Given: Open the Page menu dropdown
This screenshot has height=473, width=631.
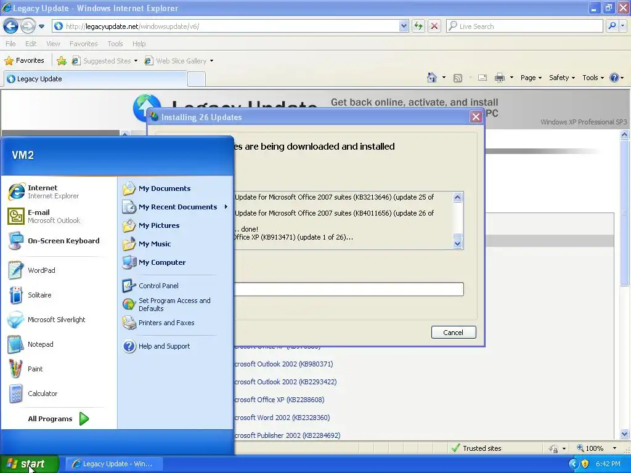Looking at the screenshot, I should click(531, 78).
